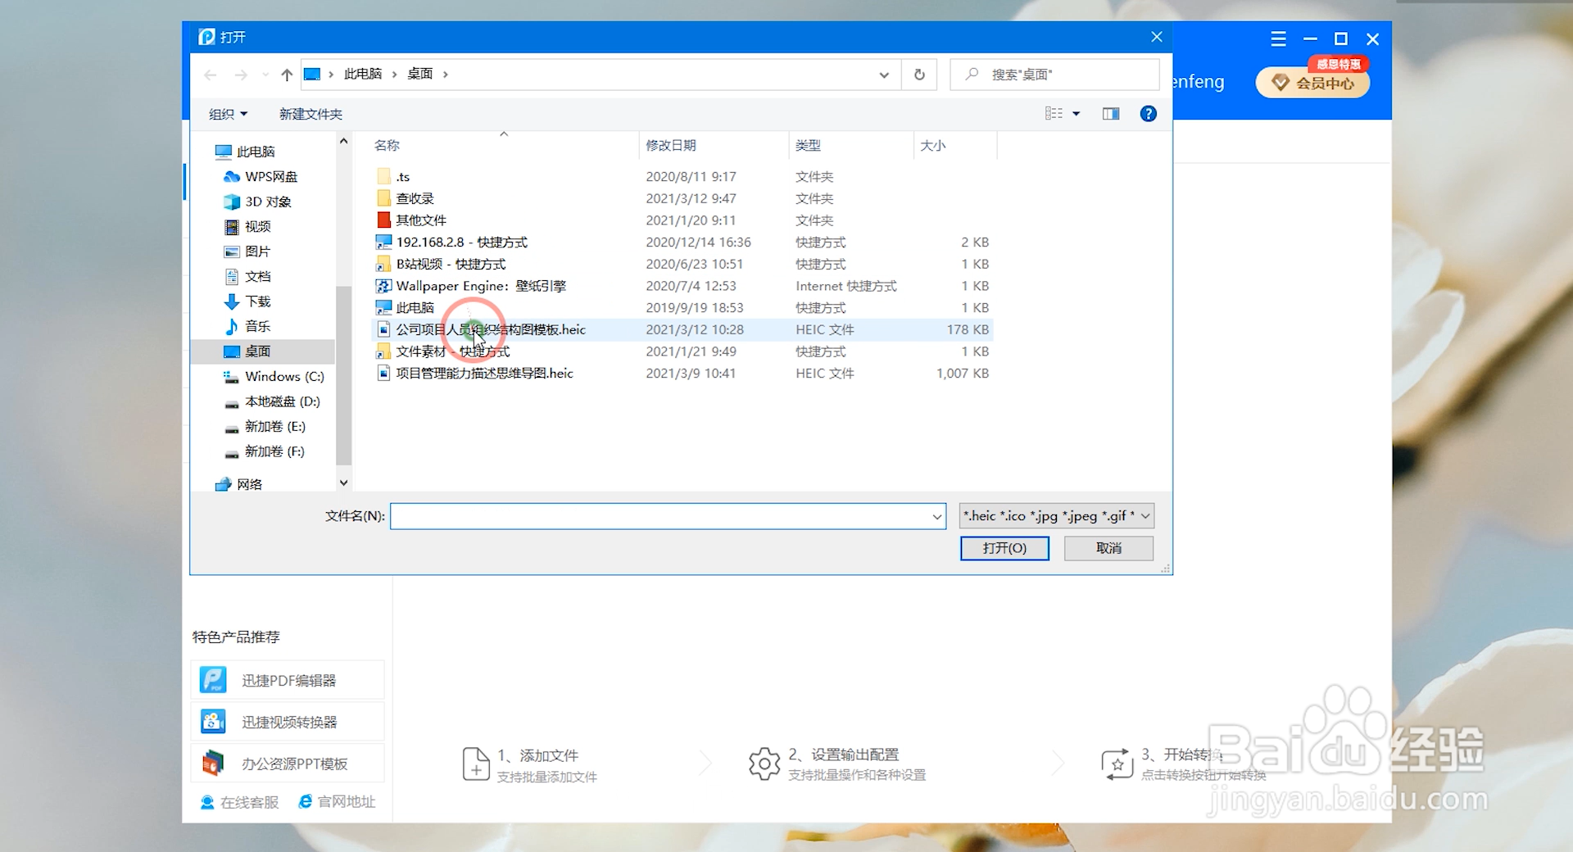Viewport: 1573px width, 852px height.
Task: Open the 下载 folder in the sidebar
Action: click(257, 301)
